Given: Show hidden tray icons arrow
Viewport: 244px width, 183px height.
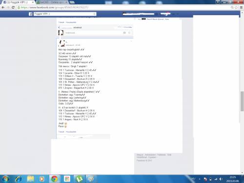Looking at the screenshot, I should (200, 179).
